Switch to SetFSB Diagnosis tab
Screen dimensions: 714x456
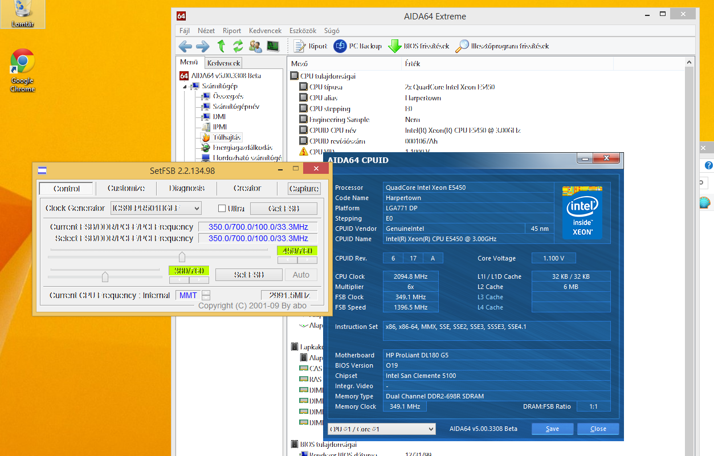coord(186,188)
